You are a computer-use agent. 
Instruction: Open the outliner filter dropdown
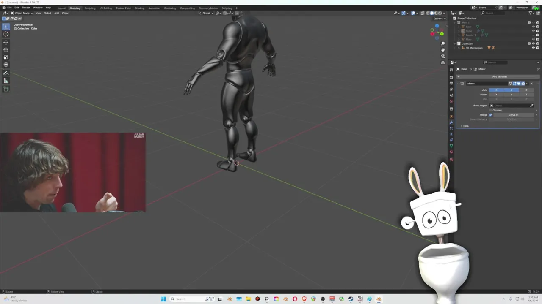531,13
